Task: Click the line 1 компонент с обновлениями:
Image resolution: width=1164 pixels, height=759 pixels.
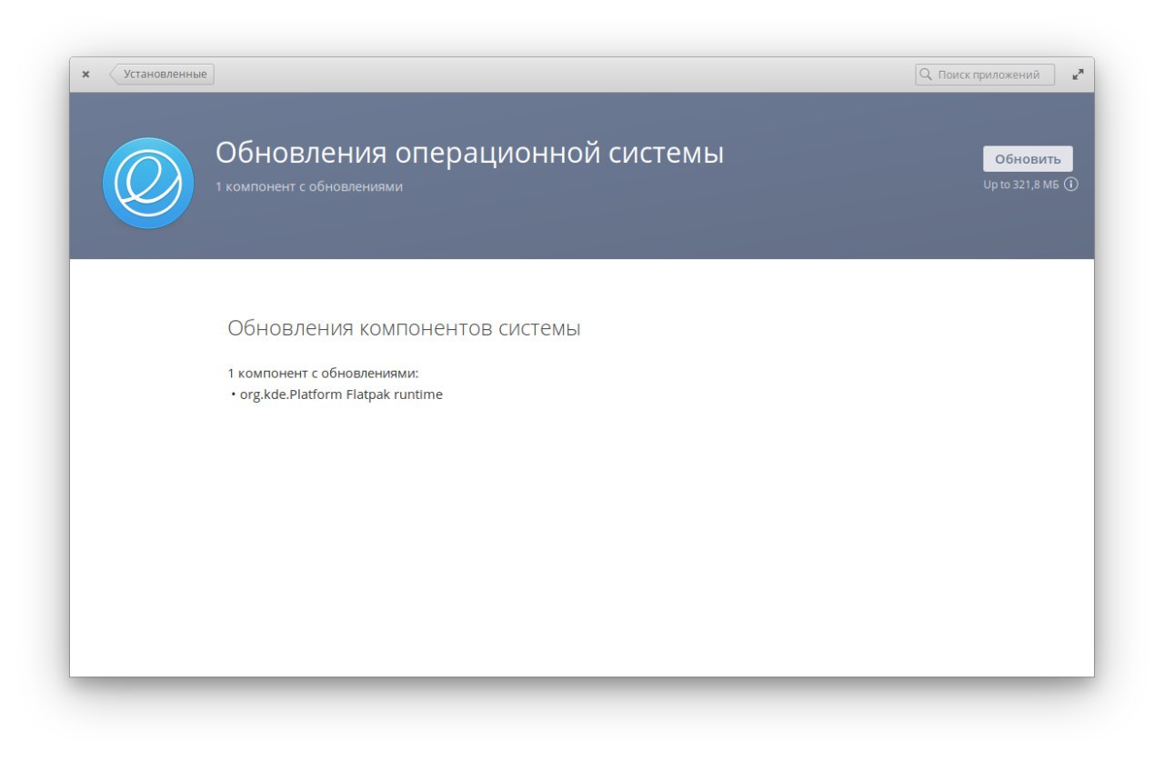Action: 323,373
